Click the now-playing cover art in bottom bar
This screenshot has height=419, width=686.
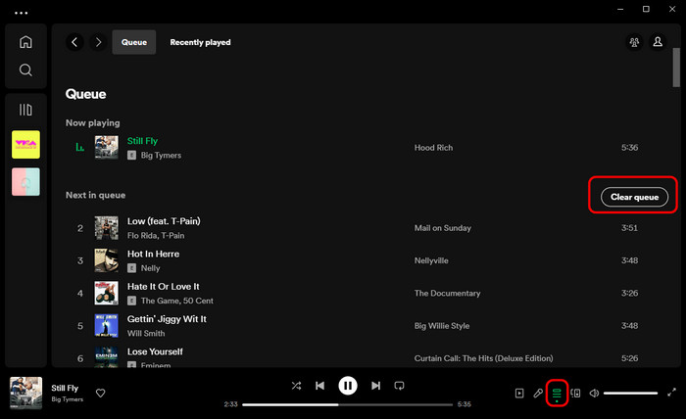coord(25,394)
